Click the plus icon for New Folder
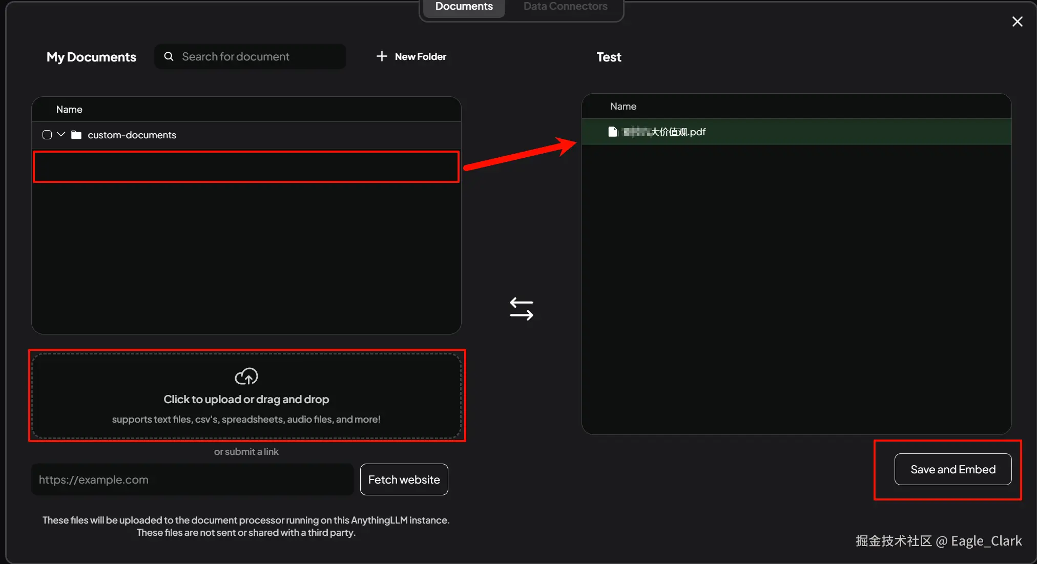This screenshot has height=564, width=1037. [382, 56]
